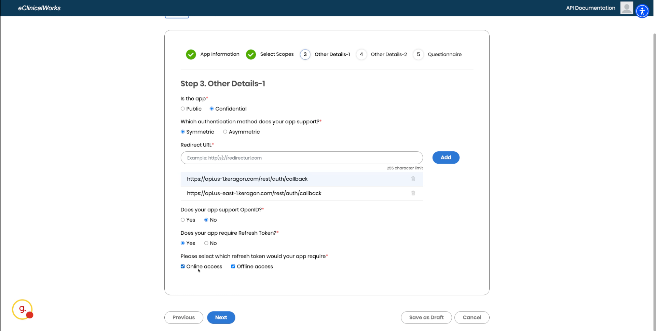
Task: Click the Redirect URL input field
Action: pyautogui.click(x=301, y=158)
